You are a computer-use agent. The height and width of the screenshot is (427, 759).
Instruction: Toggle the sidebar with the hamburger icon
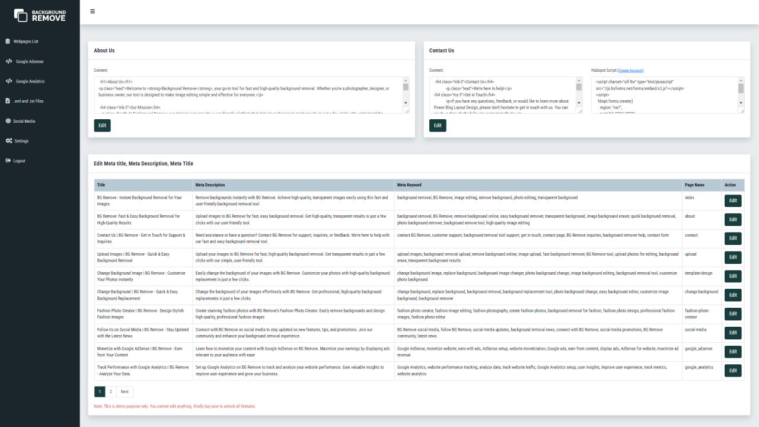[x=93, y=11]
